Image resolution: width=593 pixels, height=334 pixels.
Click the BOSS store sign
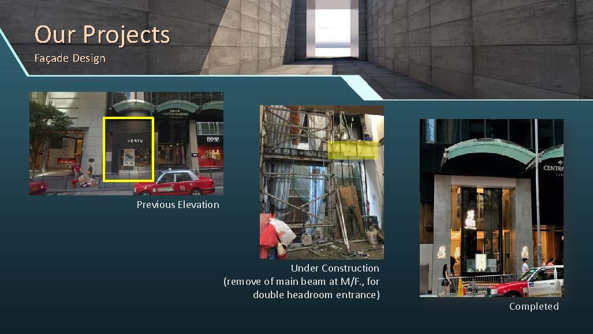(x=212, y=139)
